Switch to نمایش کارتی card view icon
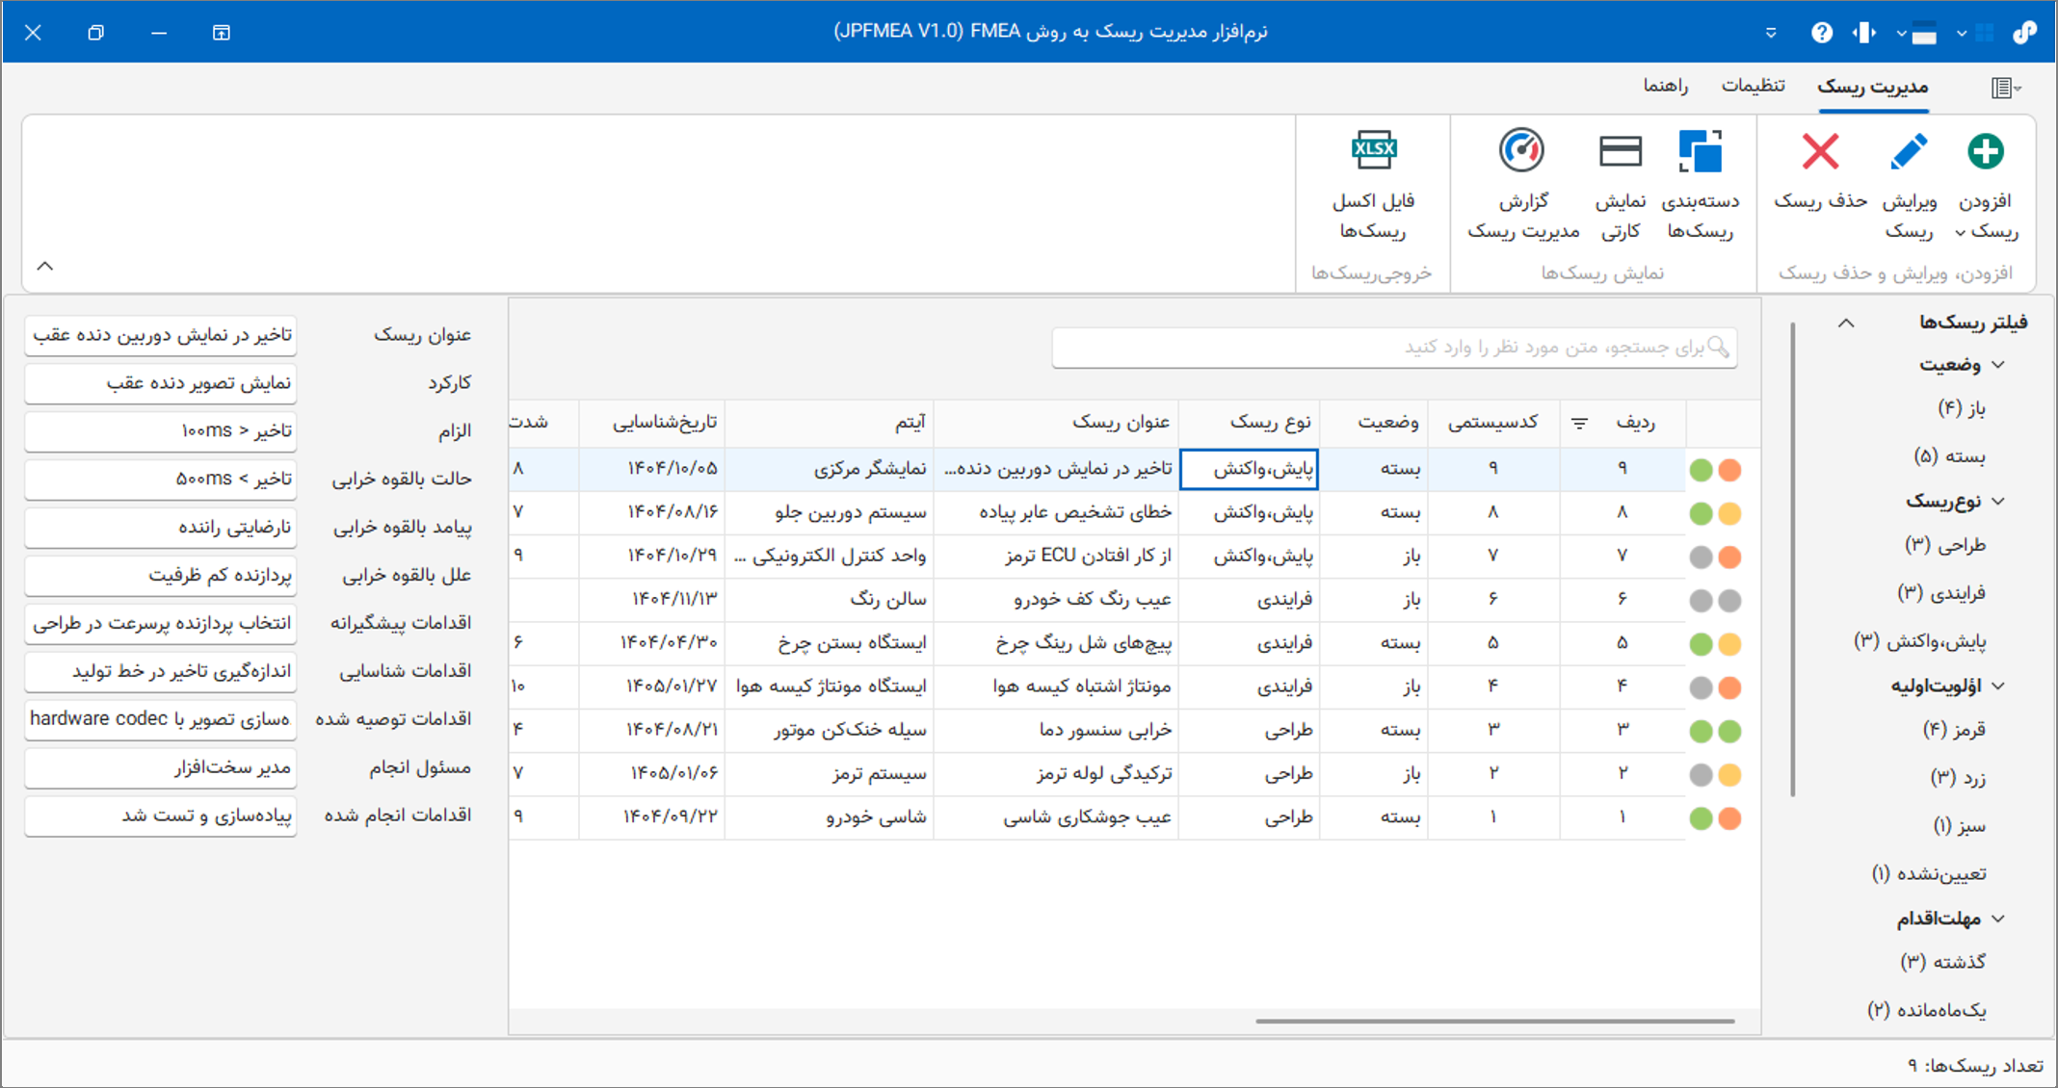The image size is (2058, 1088). tap(1621, 151)
